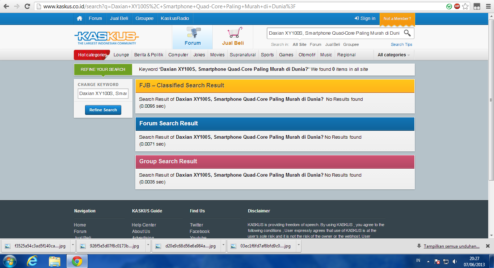This screenshot has height=268, width=494.
Task: Switch to the Jual Beli tab
Action: (x=233, y=37)
